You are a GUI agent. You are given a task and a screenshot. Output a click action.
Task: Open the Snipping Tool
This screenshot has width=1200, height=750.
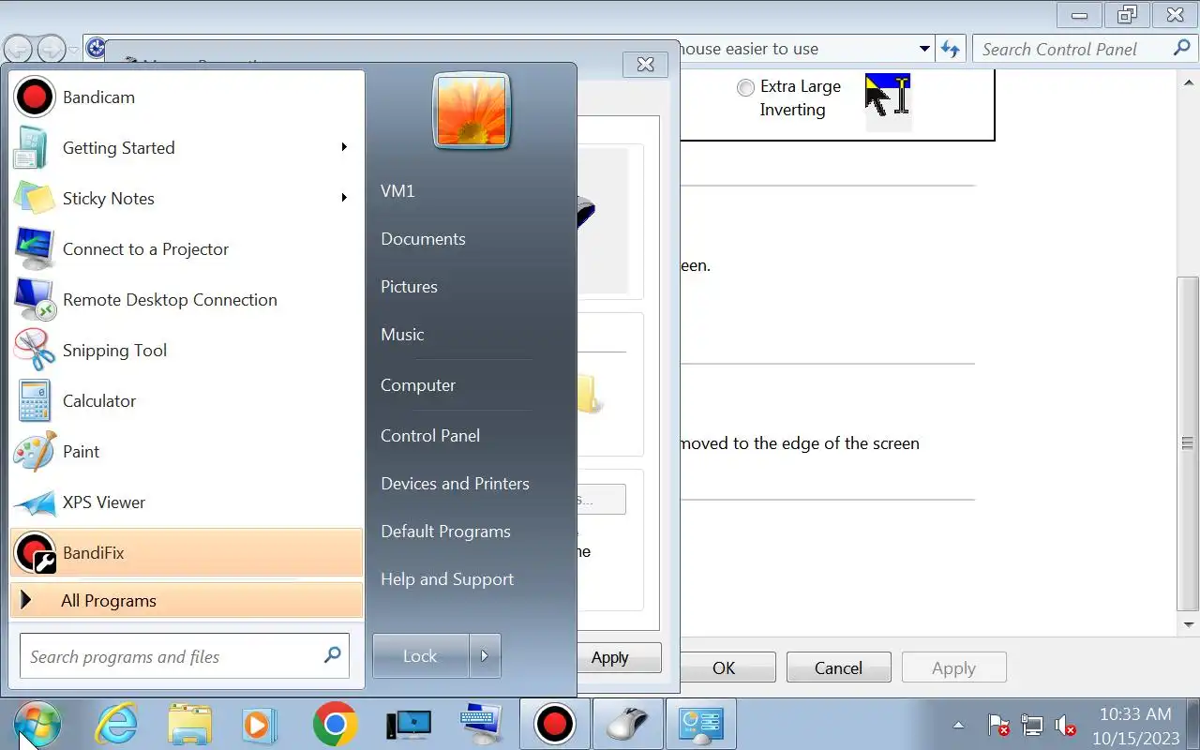click(x=187, y=351)
